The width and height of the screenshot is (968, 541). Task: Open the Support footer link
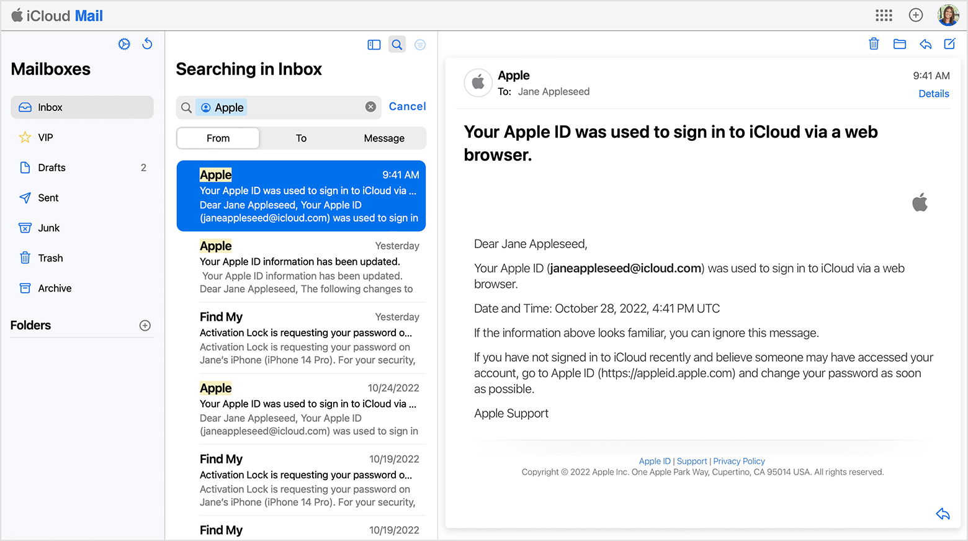pos(692,461)
